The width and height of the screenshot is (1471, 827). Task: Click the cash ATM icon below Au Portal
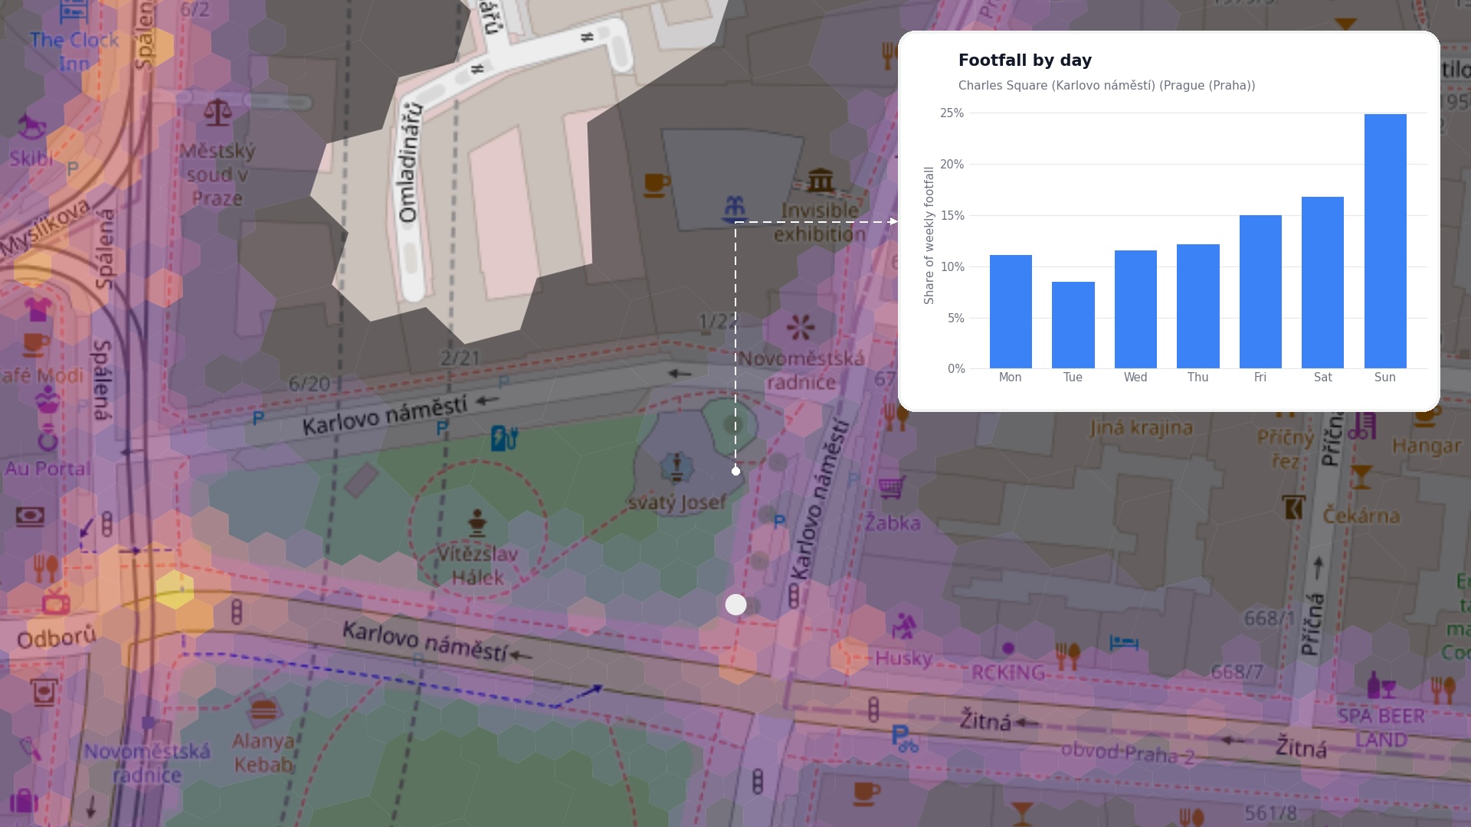[30, 516]
